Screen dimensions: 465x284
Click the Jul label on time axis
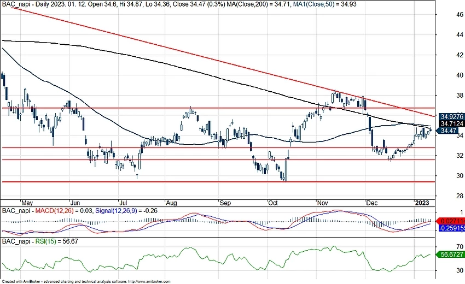pyautogui.click(x=123, y=203)
